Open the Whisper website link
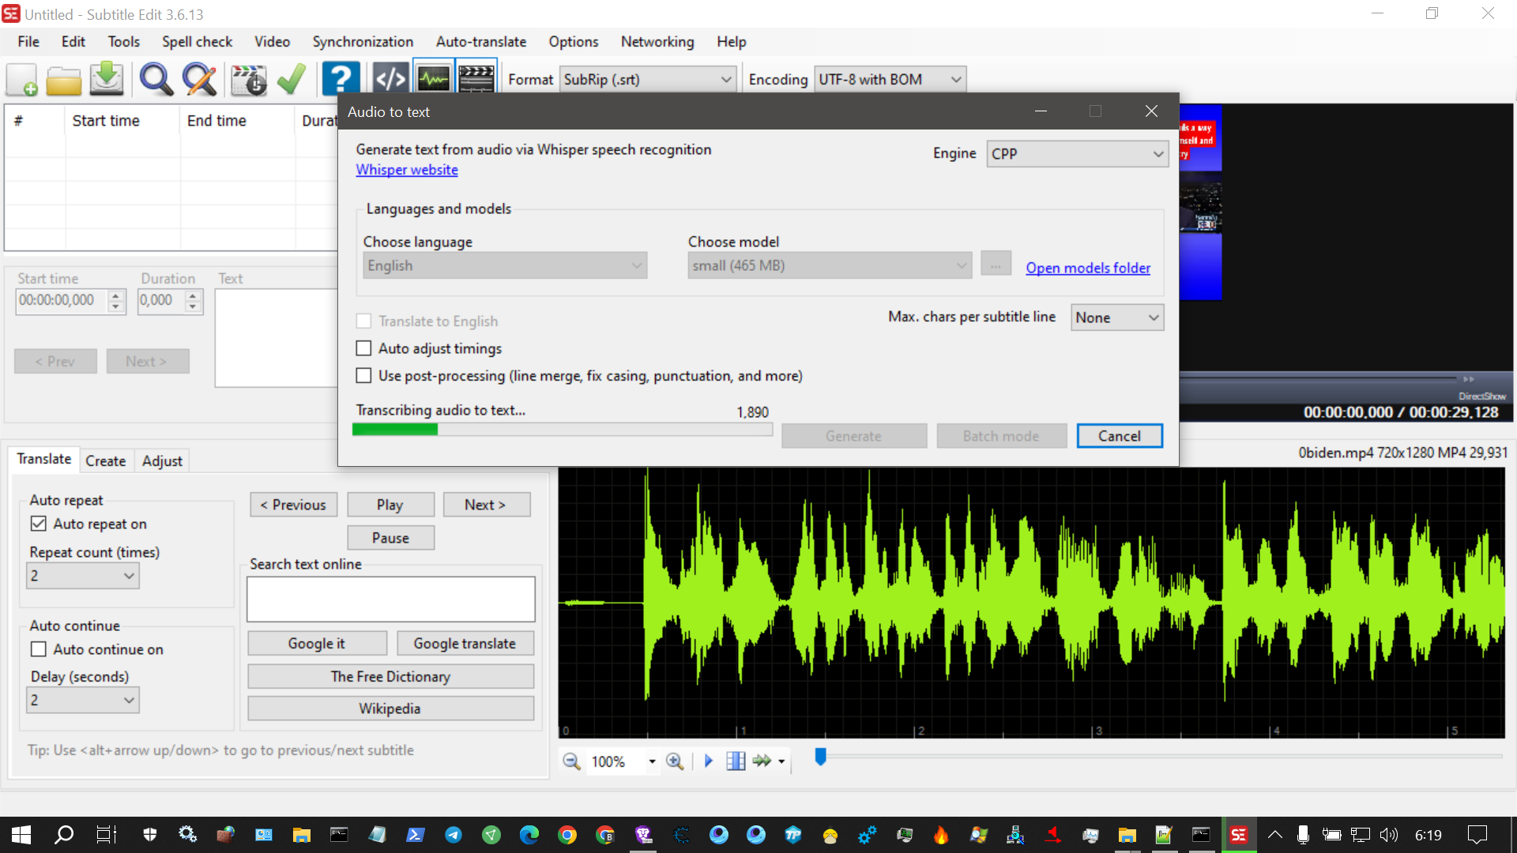This screenshot has height=853, width=1517. coord(406,170)
